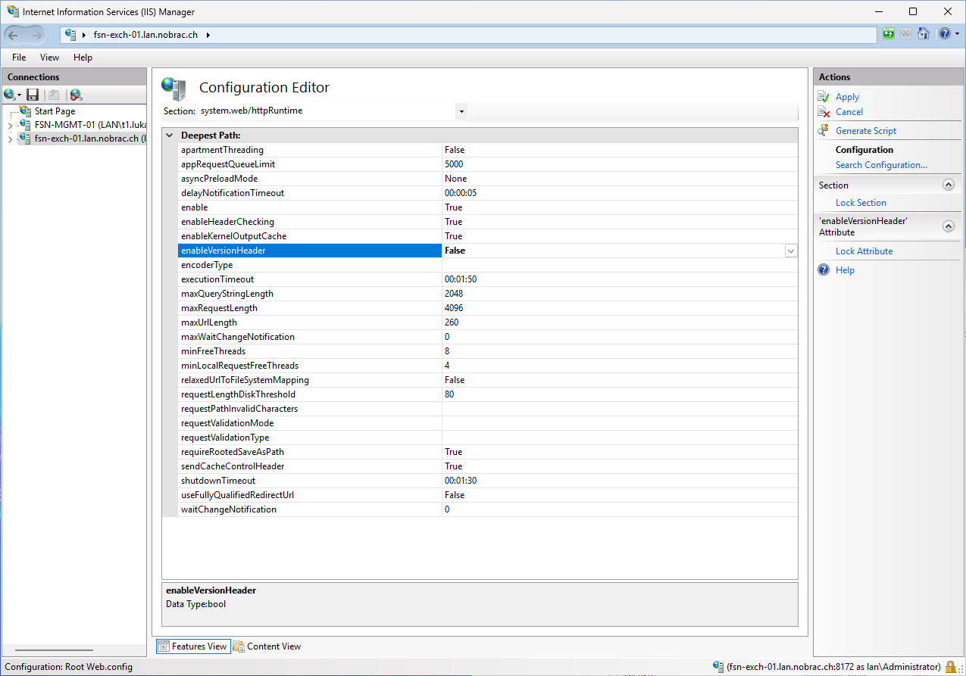
Task: Click executionTimeout value 00:01:50
Action: coord(461,279)
